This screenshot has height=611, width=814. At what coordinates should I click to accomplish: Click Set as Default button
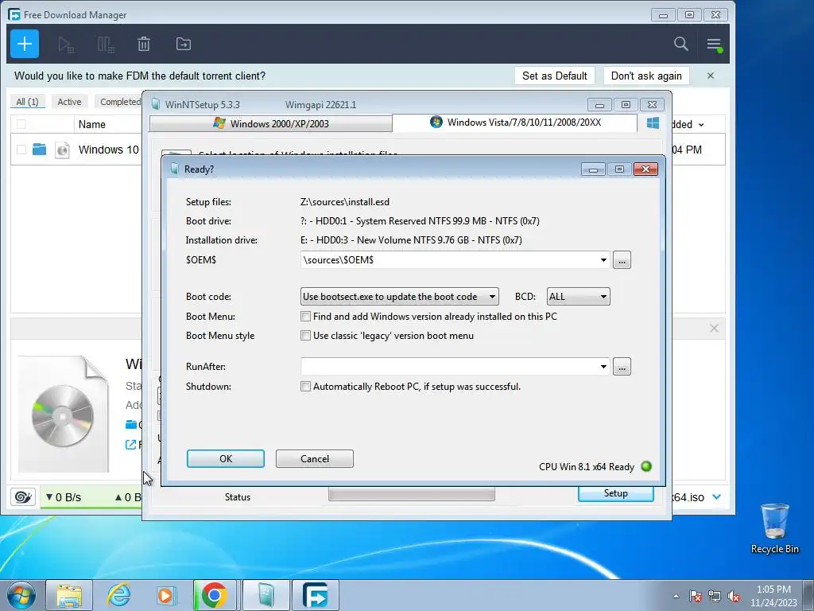point(554,76)
